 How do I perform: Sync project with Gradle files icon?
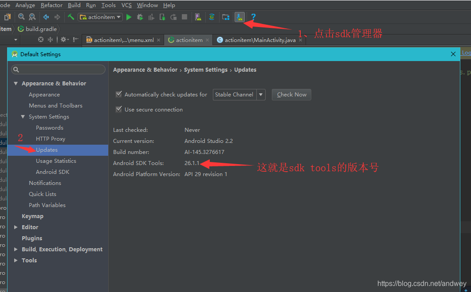click(212, 17)
